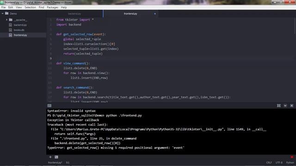Change grammar via Python selector
The width and height of the screenshot is (296, 166).
point(290,163)
